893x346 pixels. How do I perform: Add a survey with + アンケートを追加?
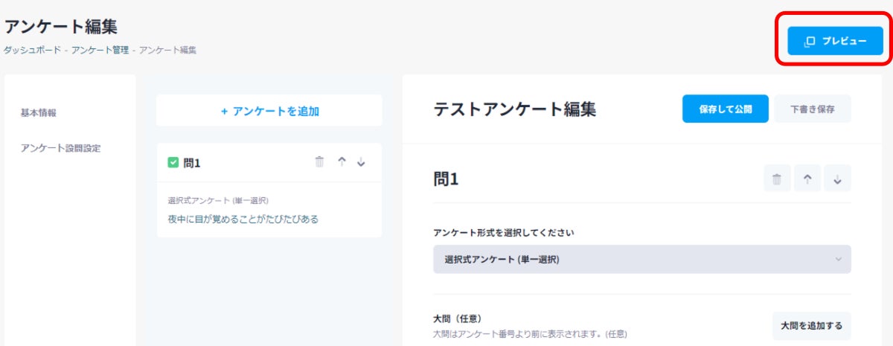[269, 111]
